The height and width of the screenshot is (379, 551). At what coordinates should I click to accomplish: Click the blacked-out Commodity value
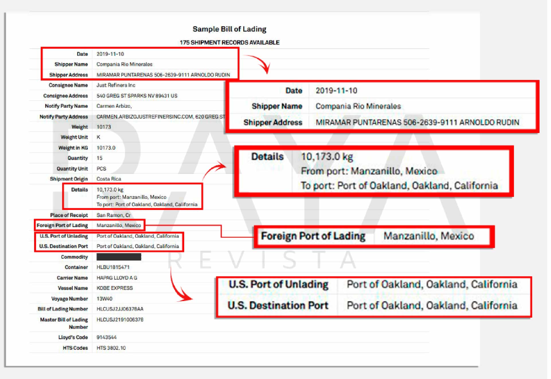coord(118,257)
